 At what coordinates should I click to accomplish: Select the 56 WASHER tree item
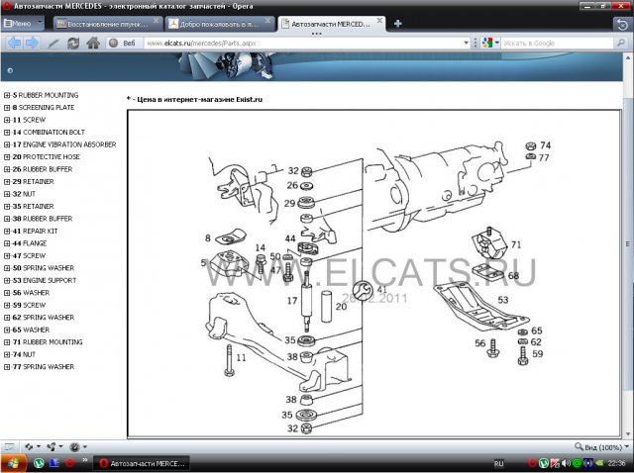(31, 293)
